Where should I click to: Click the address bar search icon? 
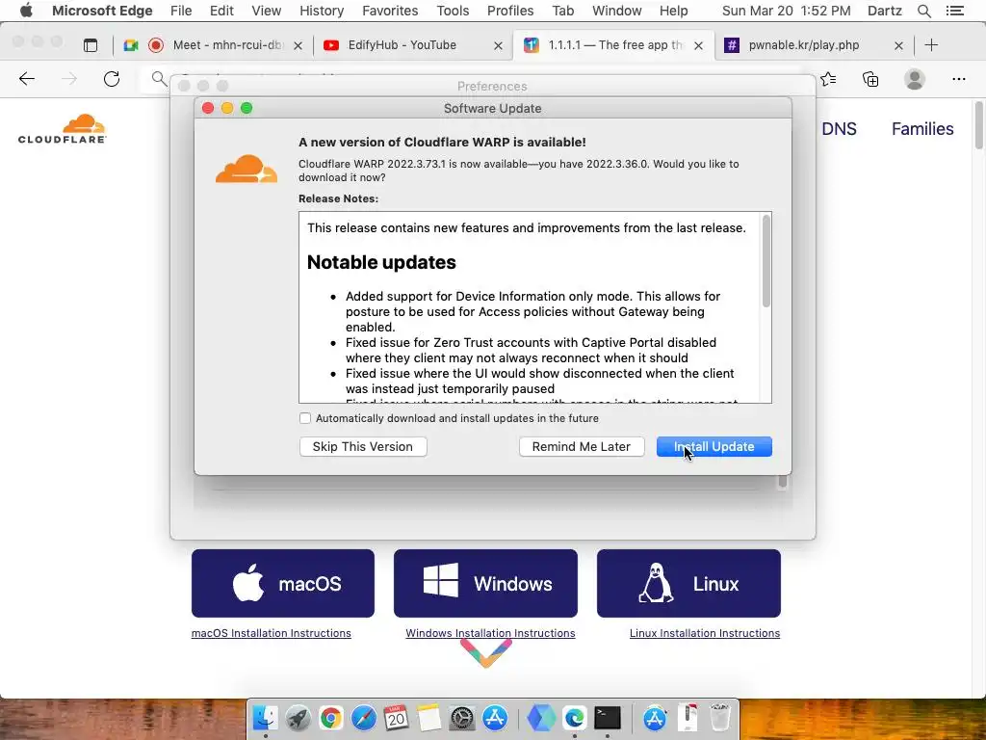tap(159, 79)
